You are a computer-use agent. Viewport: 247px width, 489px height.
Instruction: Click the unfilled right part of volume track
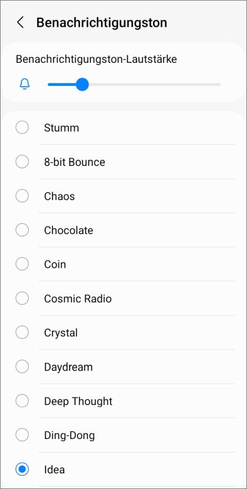155,85
